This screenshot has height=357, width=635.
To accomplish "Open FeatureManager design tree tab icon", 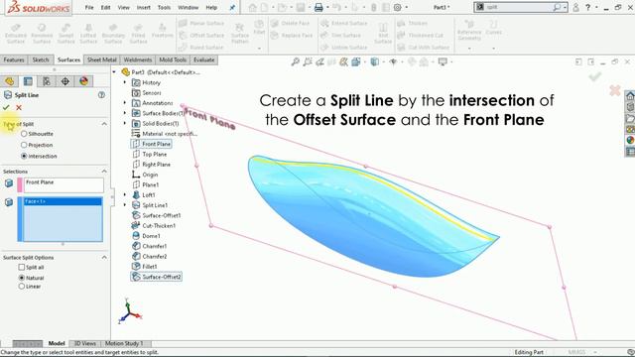I will (x=9, y=81).
